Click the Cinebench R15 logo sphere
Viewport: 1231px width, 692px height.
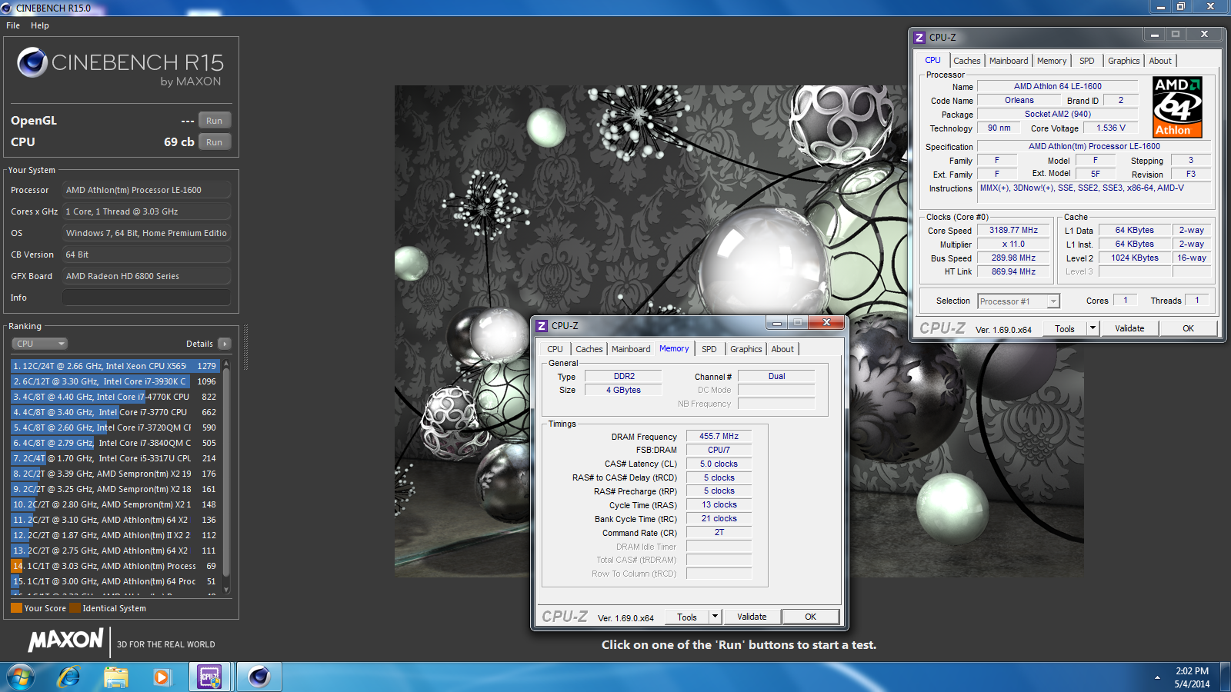[32, 62]
